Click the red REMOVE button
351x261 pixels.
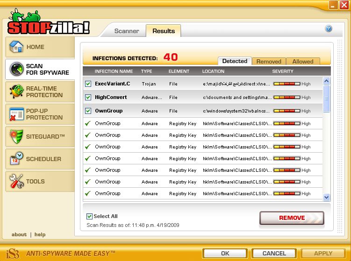click(x=292, y=218)
